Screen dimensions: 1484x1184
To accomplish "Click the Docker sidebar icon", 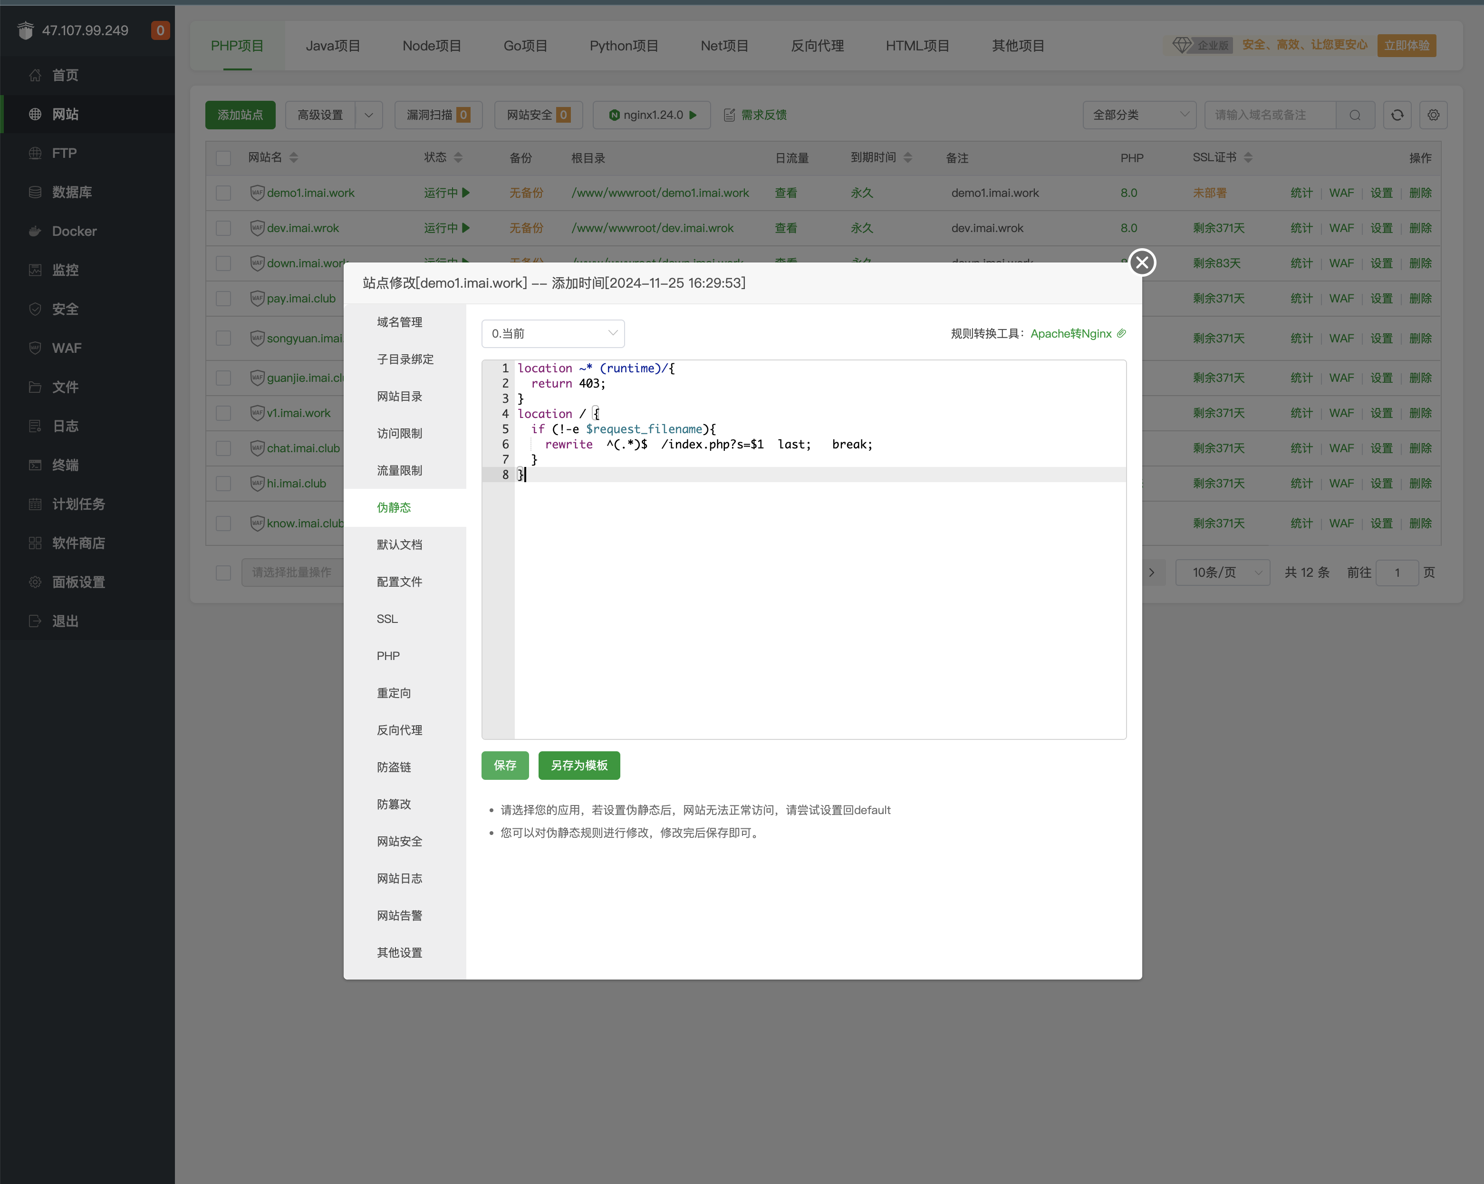I will point(35,231).
